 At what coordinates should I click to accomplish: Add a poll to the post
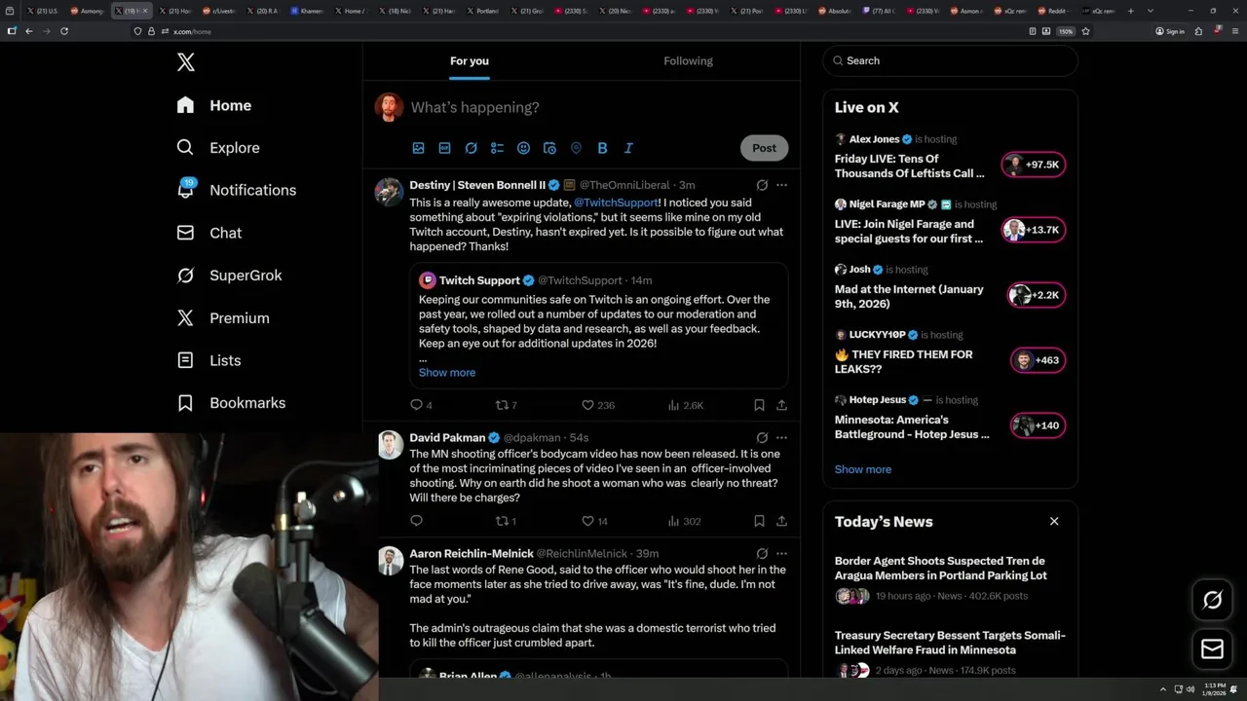tap(497, 148)
